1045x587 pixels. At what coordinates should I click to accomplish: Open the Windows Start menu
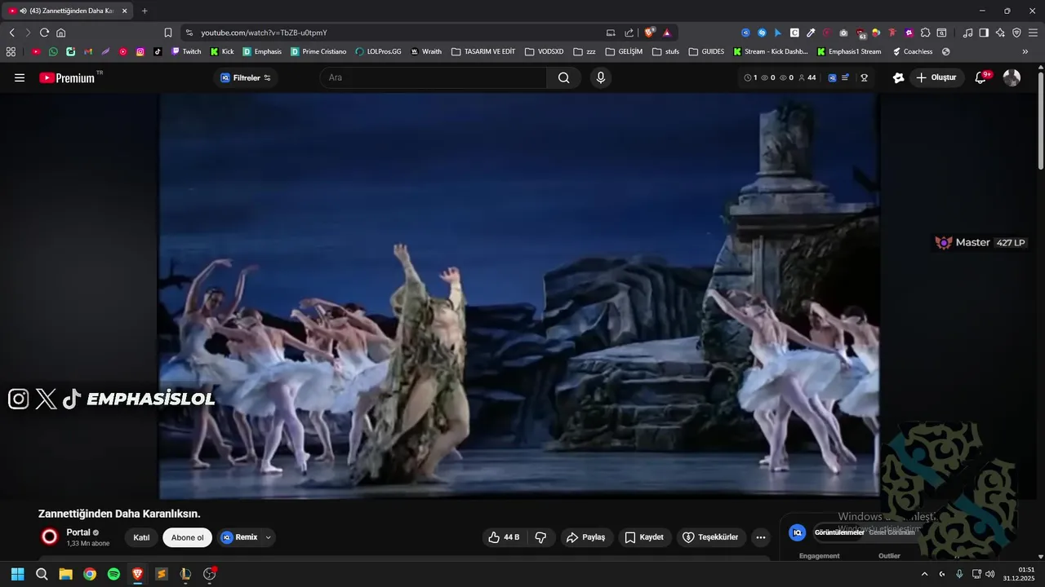coord(17,574)
